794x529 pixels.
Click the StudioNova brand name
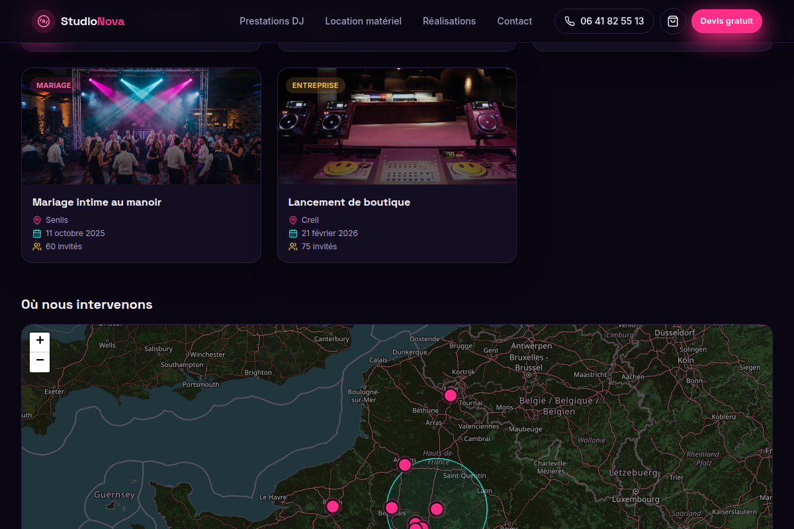[x=93, y=21]
